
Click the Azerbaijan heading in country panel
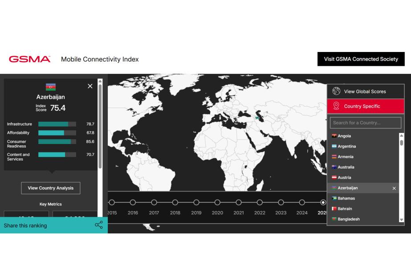coord(51,97)
